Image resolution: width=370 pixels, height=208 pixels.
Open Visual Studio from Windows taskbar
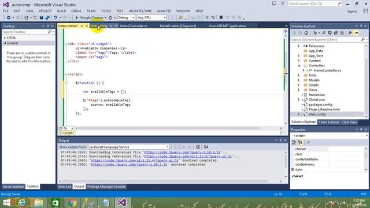click(x=122, y=203)
